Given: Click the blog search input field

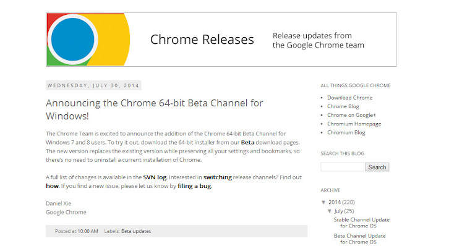Looking at the screenshot, I should (342, 167).
